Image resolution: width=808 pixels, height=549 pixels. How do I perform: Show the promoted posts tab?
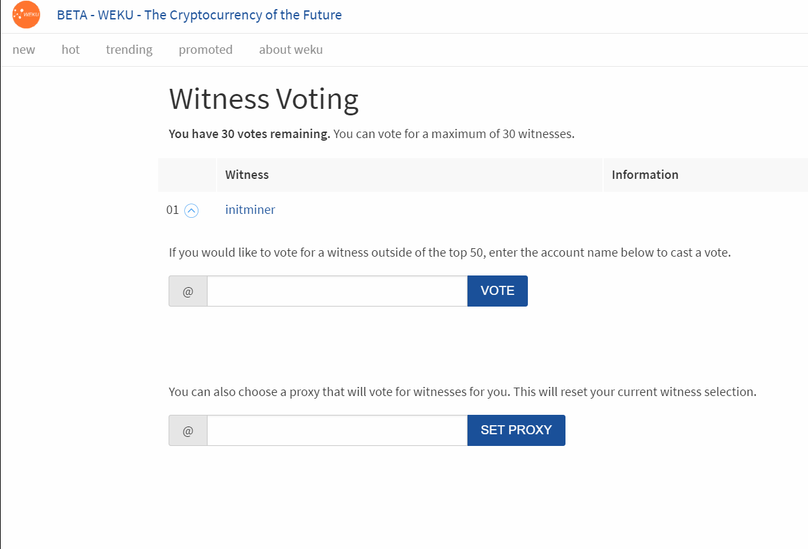(x=206, y=50)
